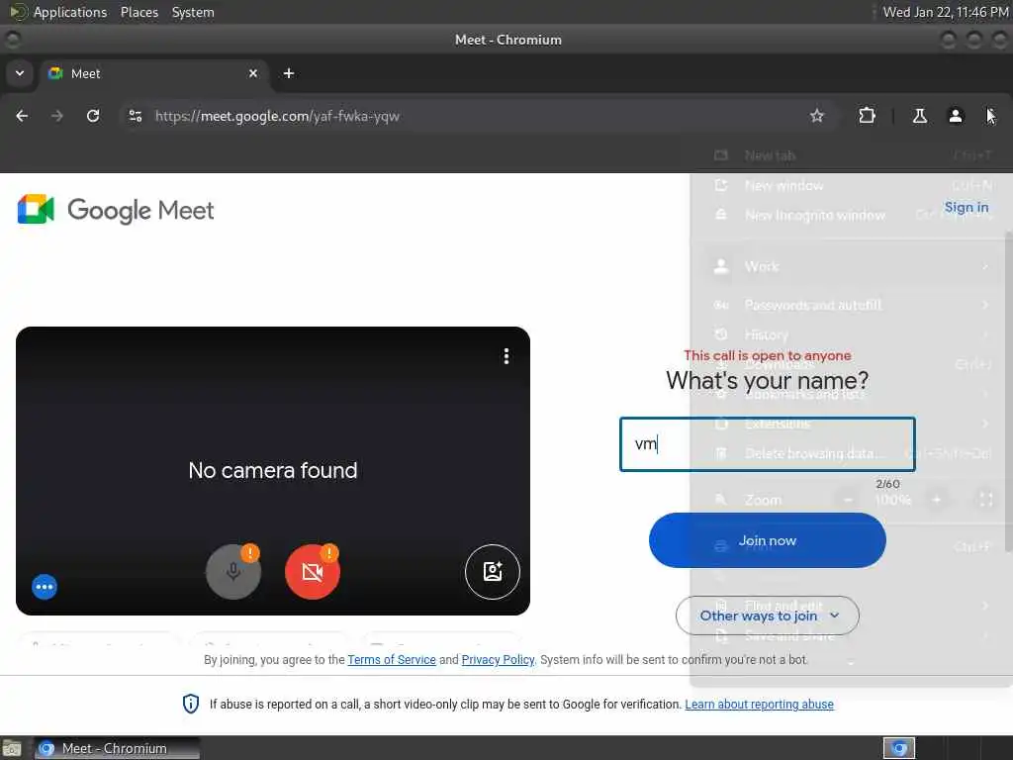Viewport: 1013px width, 760px height.
Task: Open apply visual effects button
Action: pyautogui.click(x=493, y=571)
